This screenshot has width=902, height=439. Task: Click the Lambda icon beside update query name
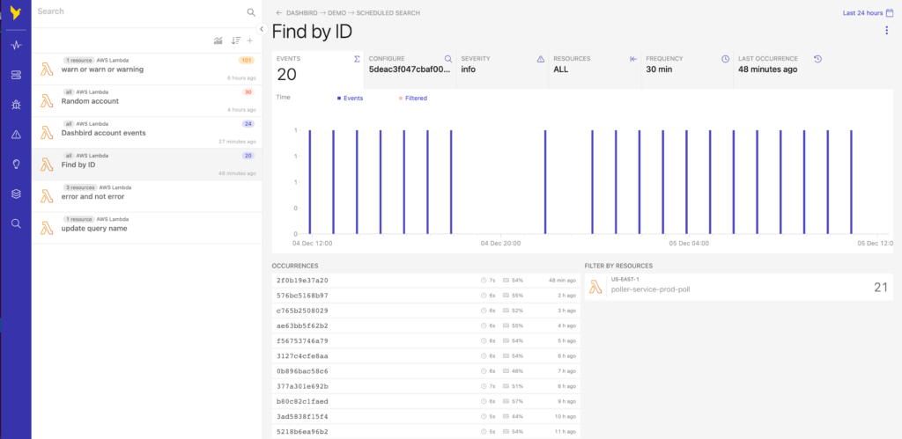pyautogui.click(x=47, y=228)
